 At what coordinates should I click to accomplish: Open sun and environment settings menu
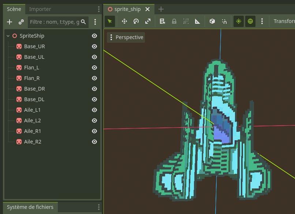pos(262,21)
